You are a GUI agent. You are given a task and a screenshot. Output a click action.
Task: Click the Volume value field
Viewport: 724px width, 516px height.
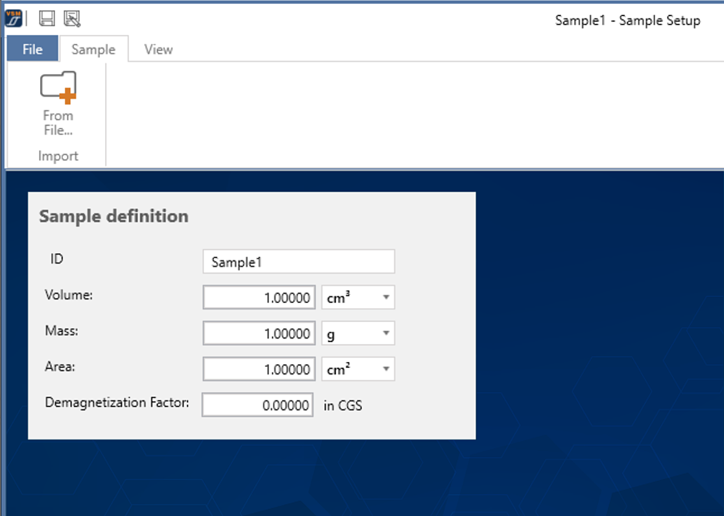(259, 297)
